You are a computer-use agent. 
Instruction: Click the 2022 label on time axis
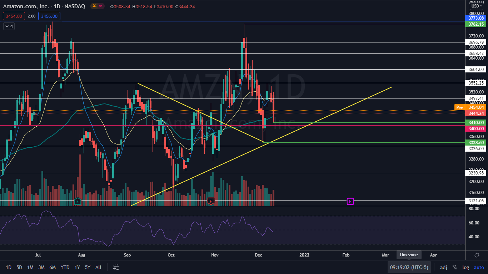coord(304,255)
